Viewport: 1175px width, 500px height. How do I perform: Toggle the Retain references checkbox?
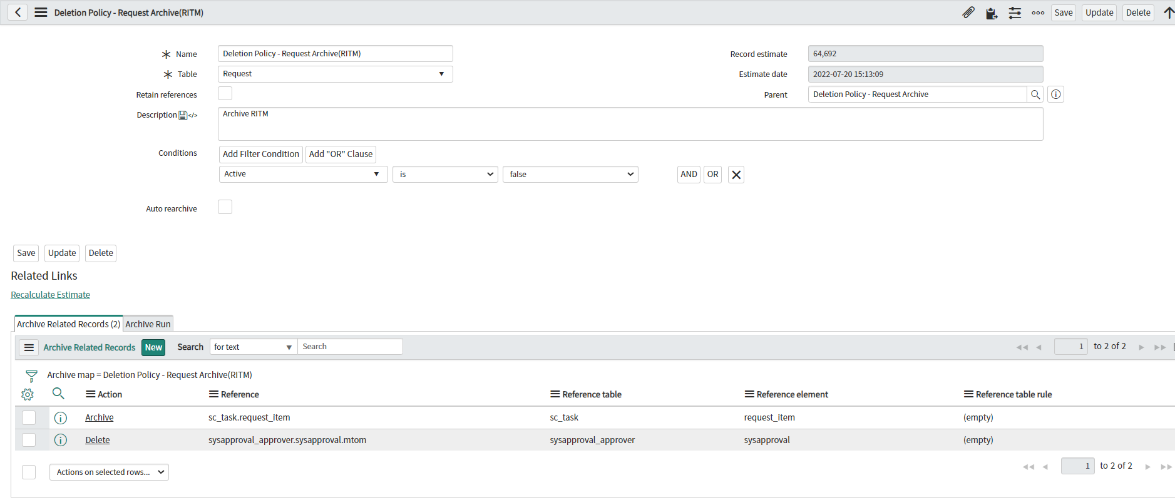coord(225,93)
